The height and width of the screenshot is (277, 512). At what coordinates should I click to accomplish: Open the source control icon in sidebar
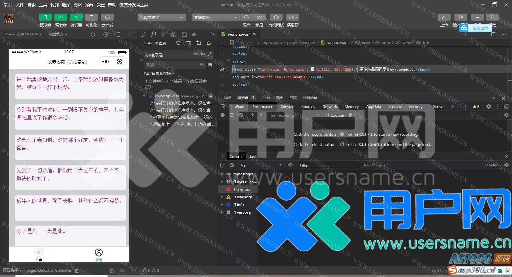(164, 34)
